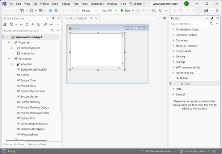The height and width of the screenshot is (154, 222).
Task: Refresh the Solution Explorer
Action: [x=27, y=25]
